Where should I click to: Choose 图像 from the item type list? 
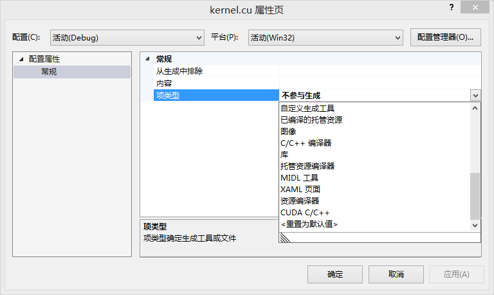click(x=375, y=132)
